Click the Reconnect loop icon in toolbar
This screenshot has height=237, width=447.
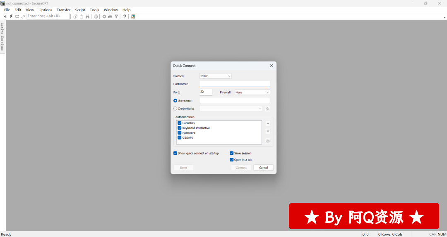(x=17, y=17)
